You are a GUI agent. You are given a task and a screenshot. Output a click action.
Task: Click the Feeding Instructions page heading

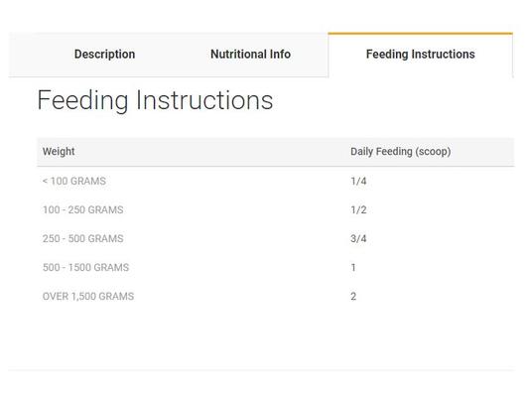click(155, 100)
